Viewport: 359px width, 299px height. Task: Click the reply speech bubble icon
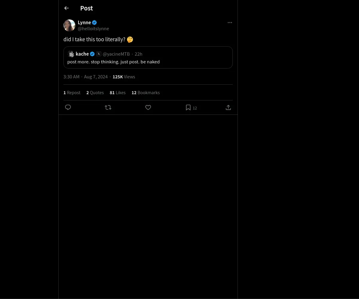pos(68,107)
